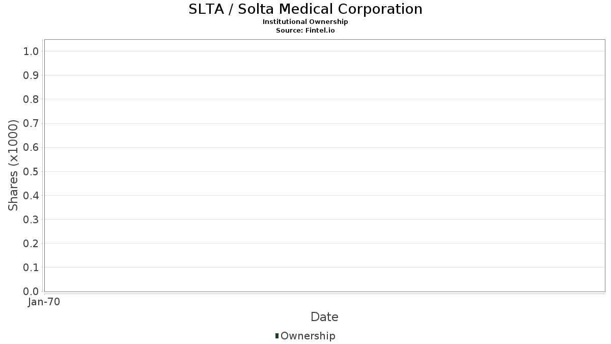Select the 0.0 y-axis tick label
This screenshot has height=344, width=611.
click(x=31, y=292)
